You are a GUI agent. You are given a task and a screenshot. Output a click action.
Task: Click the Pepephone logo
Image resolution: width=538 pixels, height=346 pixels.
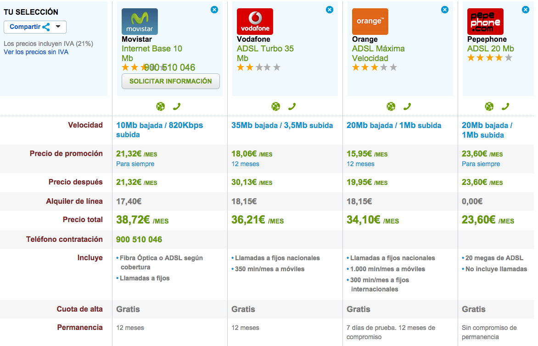[485, 22]
